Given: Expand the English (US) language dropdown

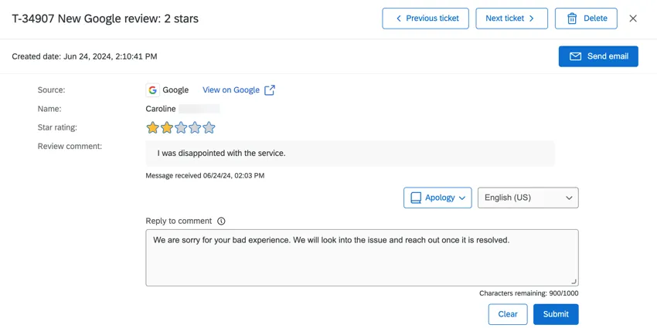Looking at the screenshot, I should (528, 198).
